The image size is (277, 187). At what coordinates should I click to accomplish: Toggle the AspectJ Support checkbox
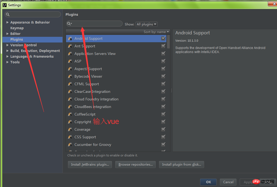tap(163, 69)
